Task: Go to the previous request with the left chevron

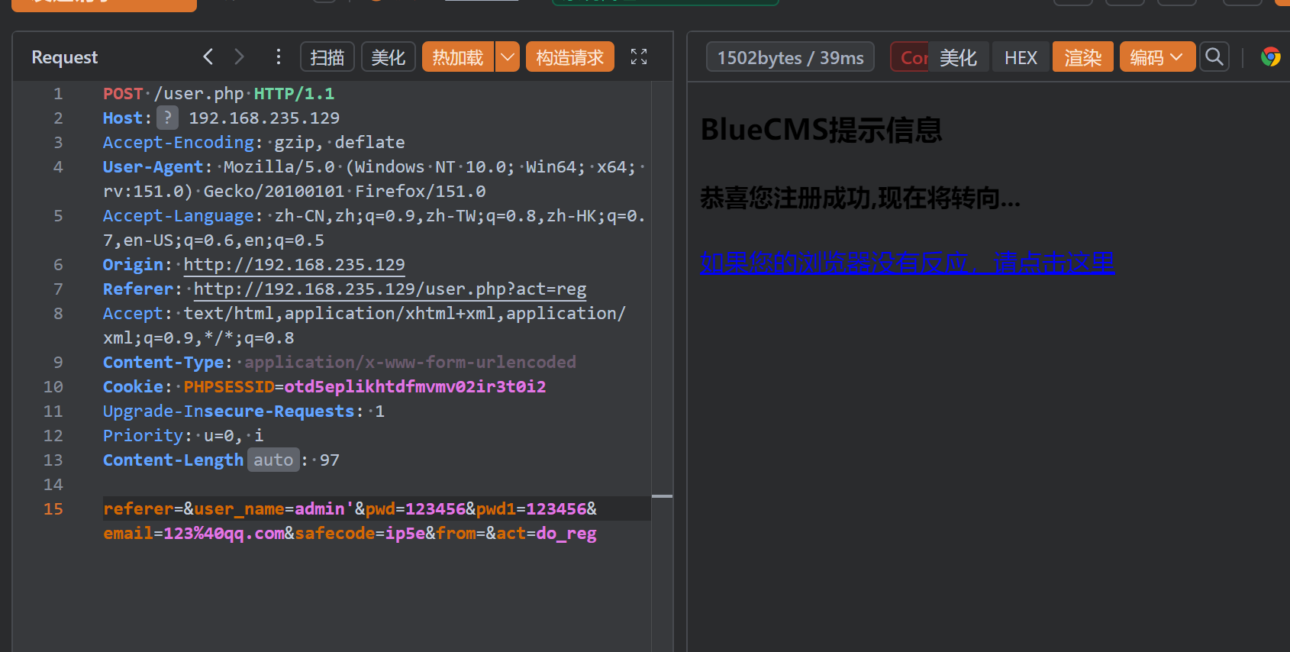Action: 208,56
